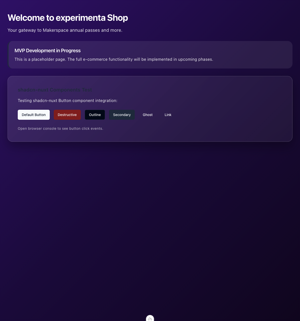The width and height of the screenshot is (300, 321).
Task: Open the Nuxt DevTools icon
Action: point(150,318)
